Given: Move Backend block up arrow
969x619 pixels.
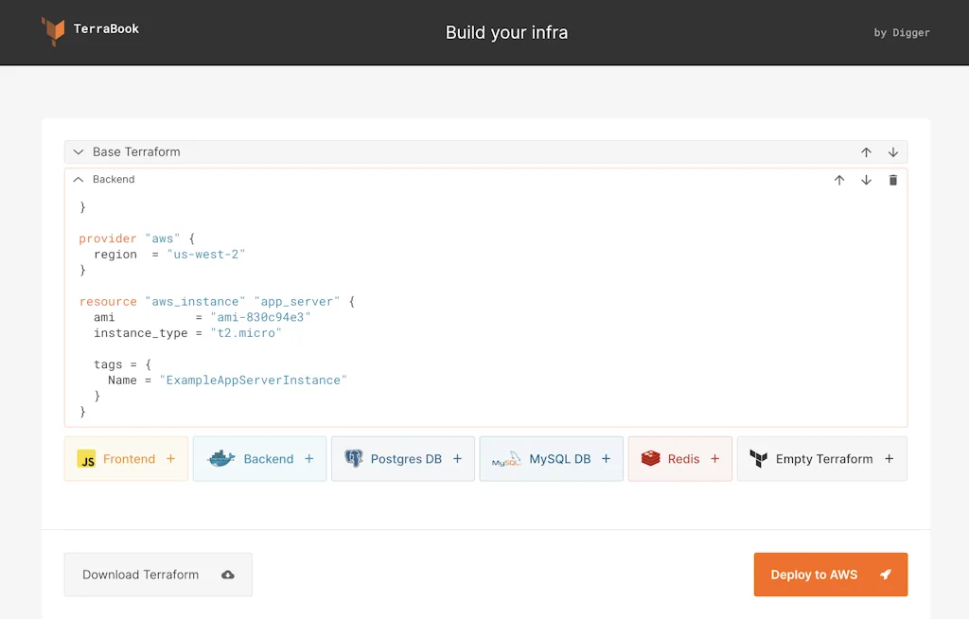Looking at the screenshot, I should pos(839,180).
